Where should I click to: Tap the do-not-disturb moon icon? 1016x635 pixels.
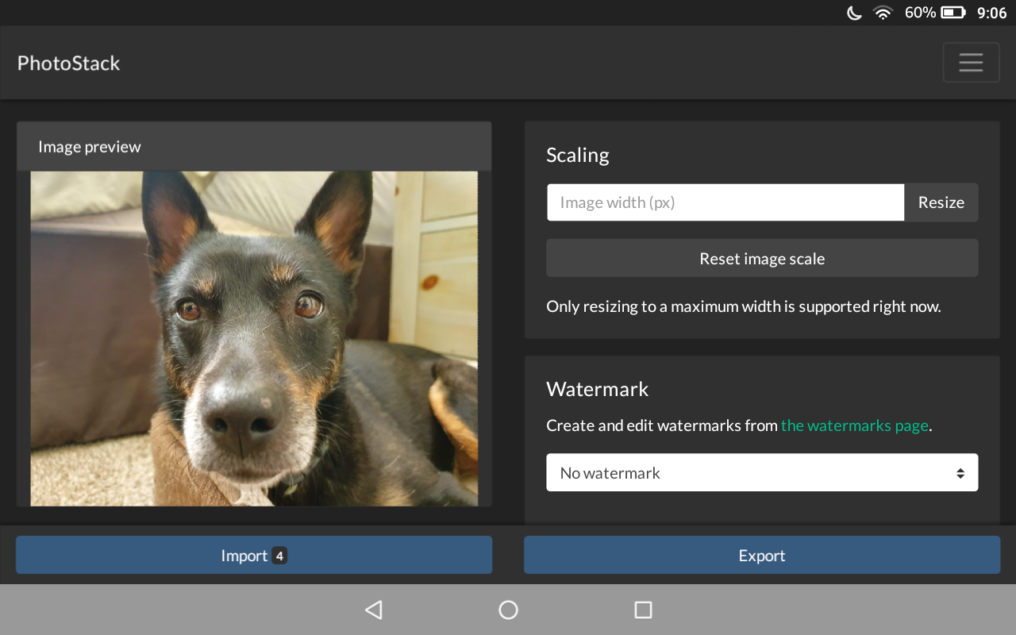[x=855, y=13]
